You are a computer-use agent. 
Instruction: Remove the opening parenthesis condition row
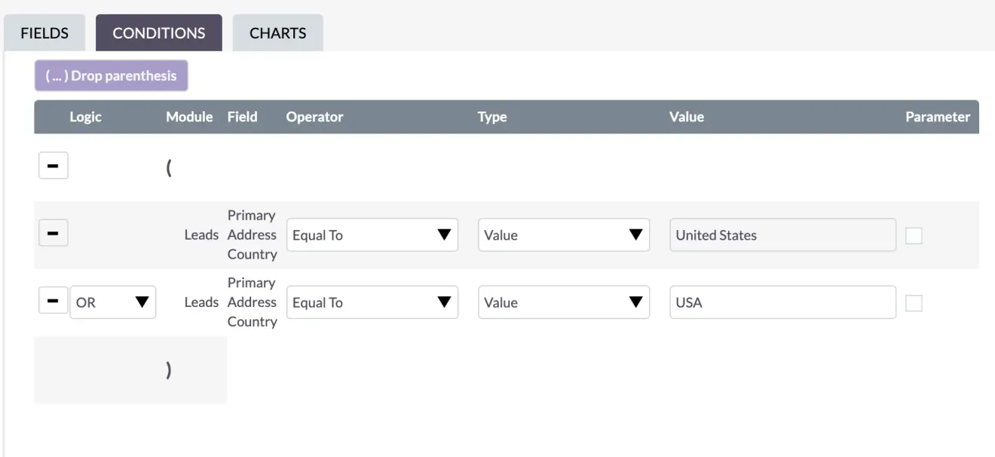53,165
